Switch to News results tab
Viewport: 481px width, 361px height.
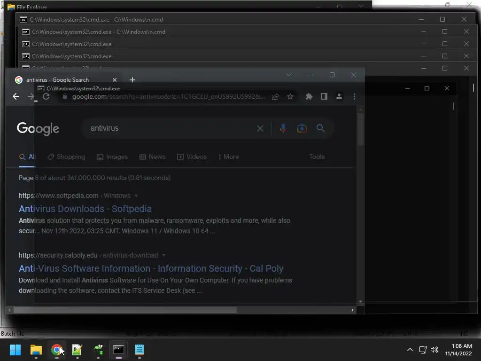pos(152,157)
